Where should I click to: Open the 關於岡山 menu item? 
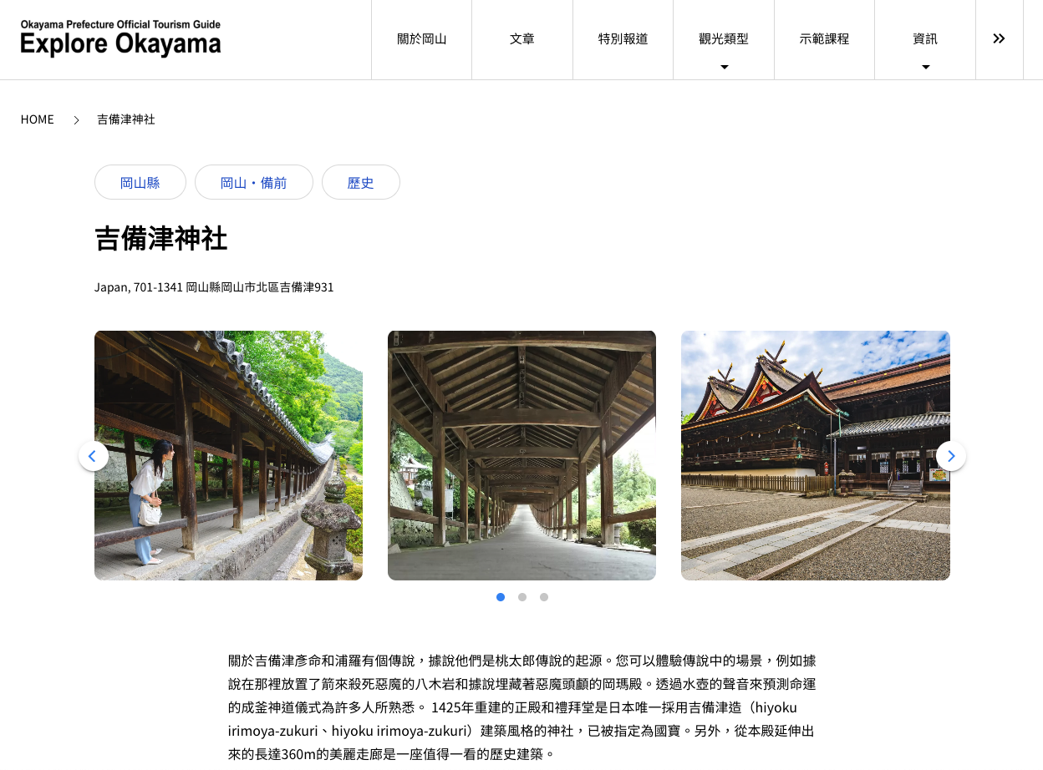(x=422, y=39)
